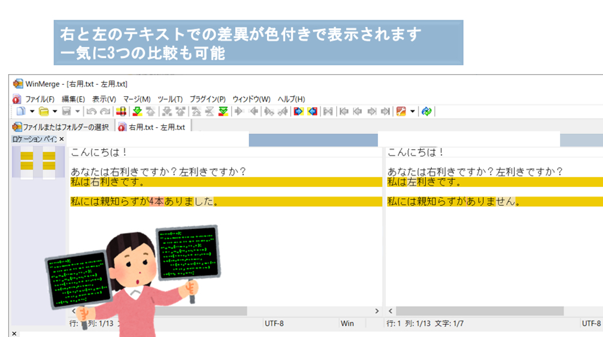Refresh the comparison with green arrows icon

(x=426, y=111)
